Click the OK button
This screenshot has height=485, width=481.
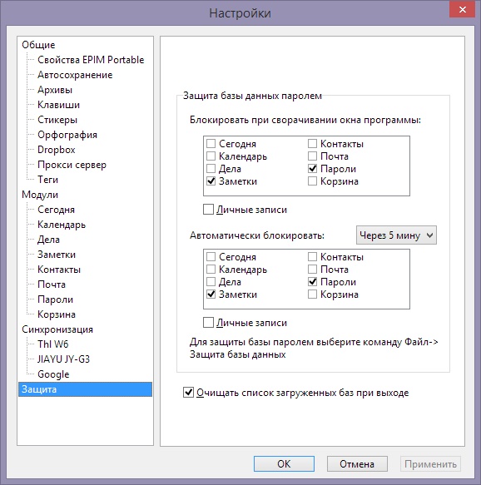284,463
